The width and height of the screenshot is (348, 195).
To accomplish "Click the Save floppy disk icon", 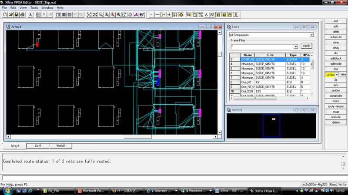I will pos(17,15).
